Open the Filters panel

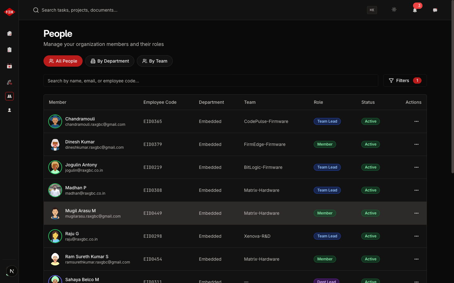point(405,80)
